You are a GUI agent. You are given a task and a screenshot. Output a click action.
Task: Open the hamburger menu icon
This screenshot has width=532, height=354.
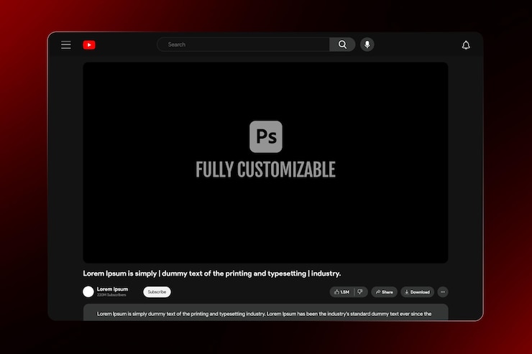click(x=66, y=45)
